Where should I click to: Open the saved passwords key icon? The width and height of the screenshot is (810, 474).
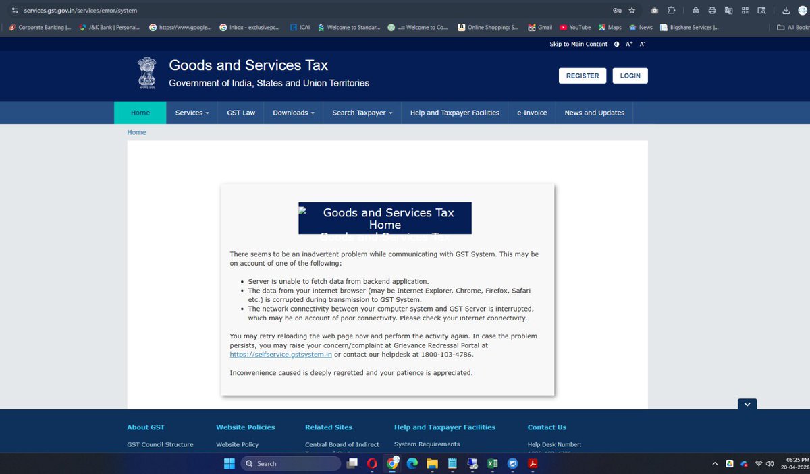pyautogui.click(x=617, y=11)
